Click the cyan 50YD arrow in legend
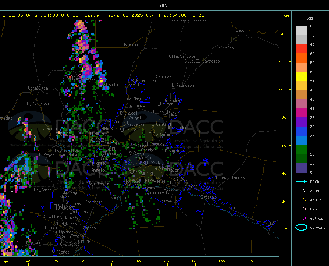The height and width of the screenshot is (266, 329). pyautogui.click(x=301, y=181)
